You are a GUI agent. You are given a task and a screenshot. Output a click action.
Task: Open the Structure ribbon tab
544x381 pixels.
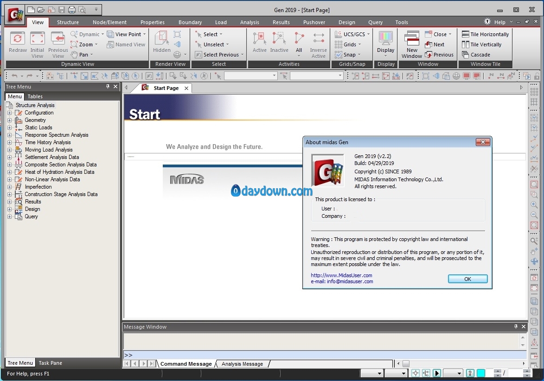tap(68, 22)
